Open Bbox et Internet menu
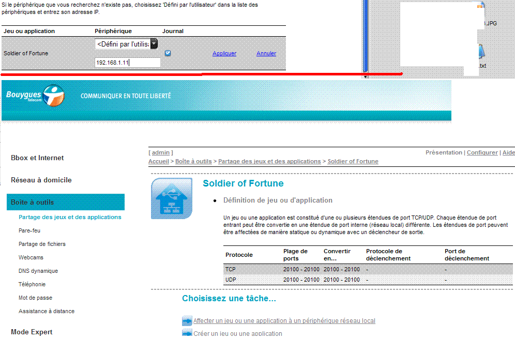Screen dimensions: 515x340 point(37,158)
